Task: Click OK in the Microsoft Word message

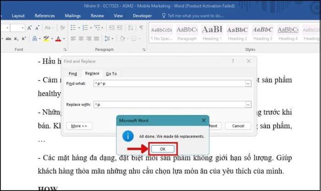Action: point(162,149)
